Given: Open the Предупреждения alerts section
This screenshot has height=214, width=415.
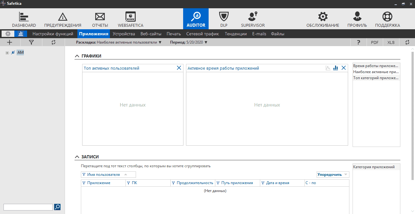Looking at the screenshot, I should click(63, 19).
